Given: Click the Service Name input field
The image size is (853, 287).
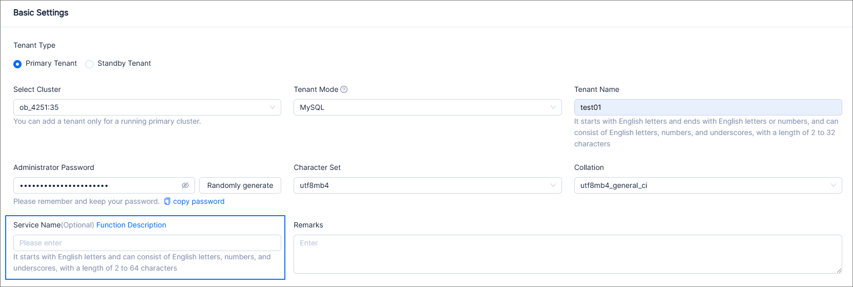Looking at the screenshot, I should coord(147,243).
